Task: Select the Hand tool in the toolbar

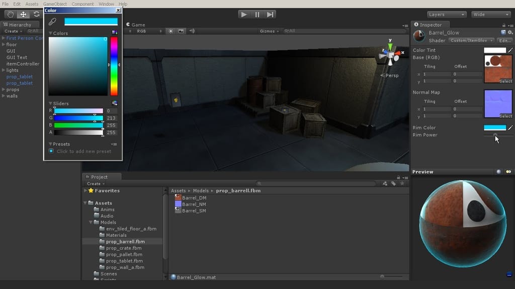Action: (x=10, y=15)
